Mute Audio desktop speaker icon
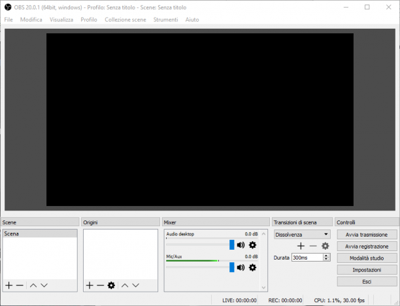This screenshot has height=306, width=400. click(241, 245)
